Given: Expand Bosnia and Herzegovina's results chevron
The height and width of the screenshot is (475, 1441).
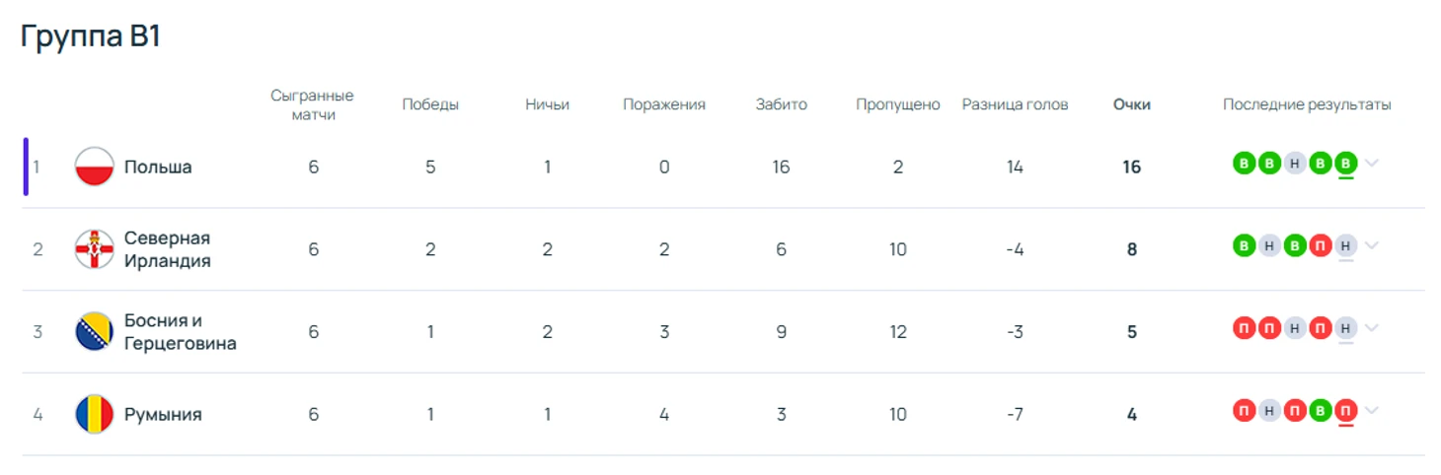Looking at the screenshot, I should (x=1371, y=328).
